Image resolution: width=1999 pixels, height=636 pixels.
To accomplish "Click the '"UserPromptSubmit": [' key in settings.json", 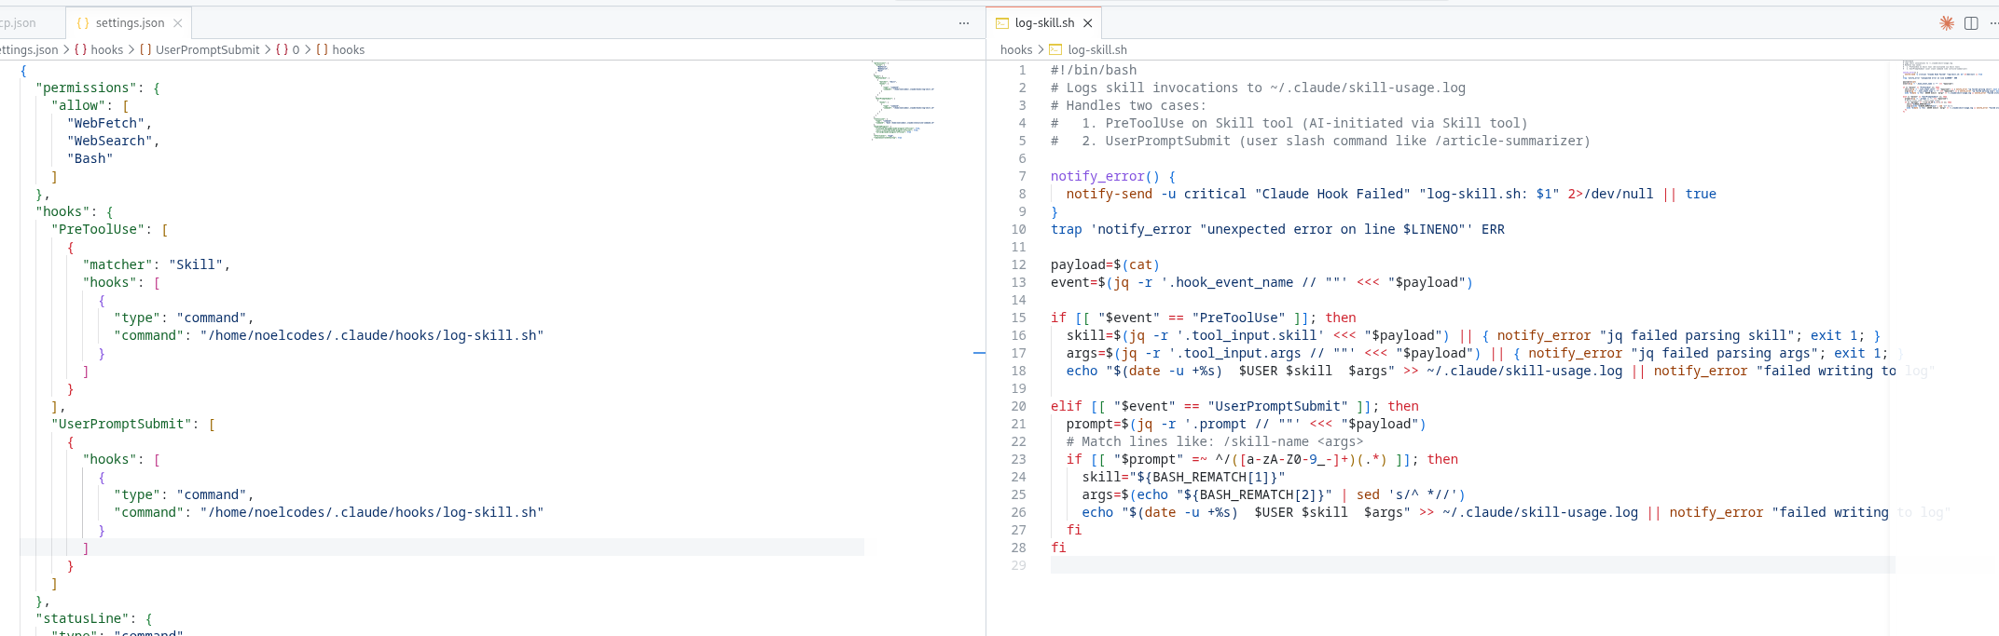I will pyautogui.click(x=133, y=424).
